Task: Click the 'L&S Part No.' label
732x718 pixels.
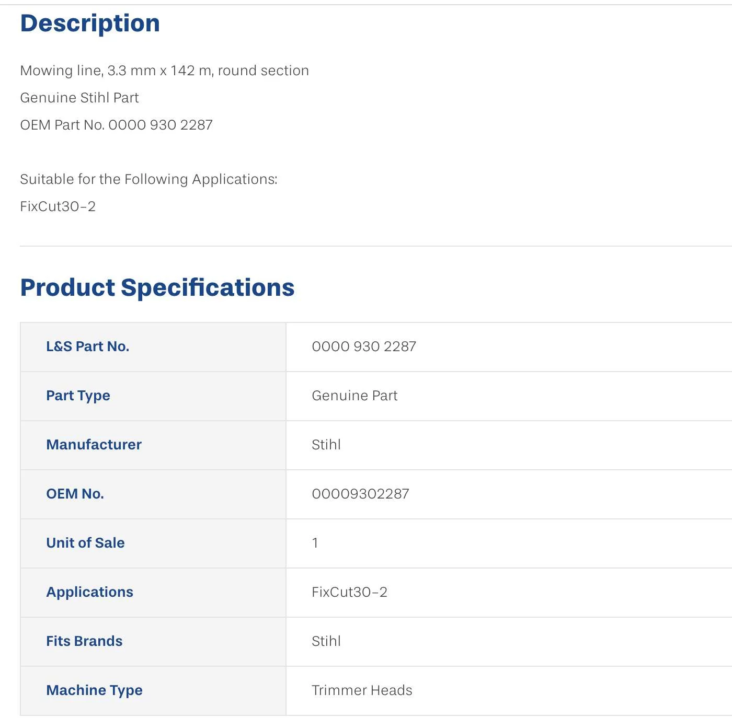Action: 88,346
